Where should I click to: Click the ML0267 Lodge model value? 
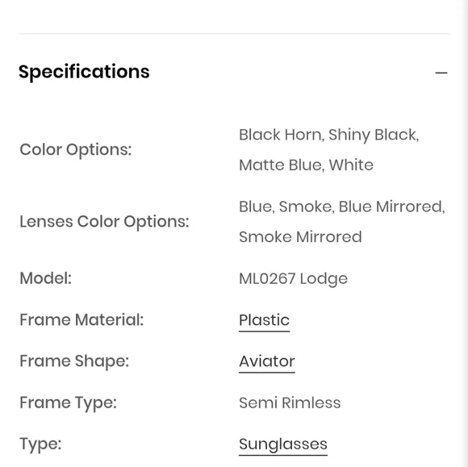(293, 279)
